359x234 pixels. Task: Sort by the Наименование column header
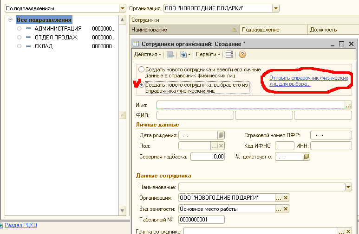coord(184,30)
